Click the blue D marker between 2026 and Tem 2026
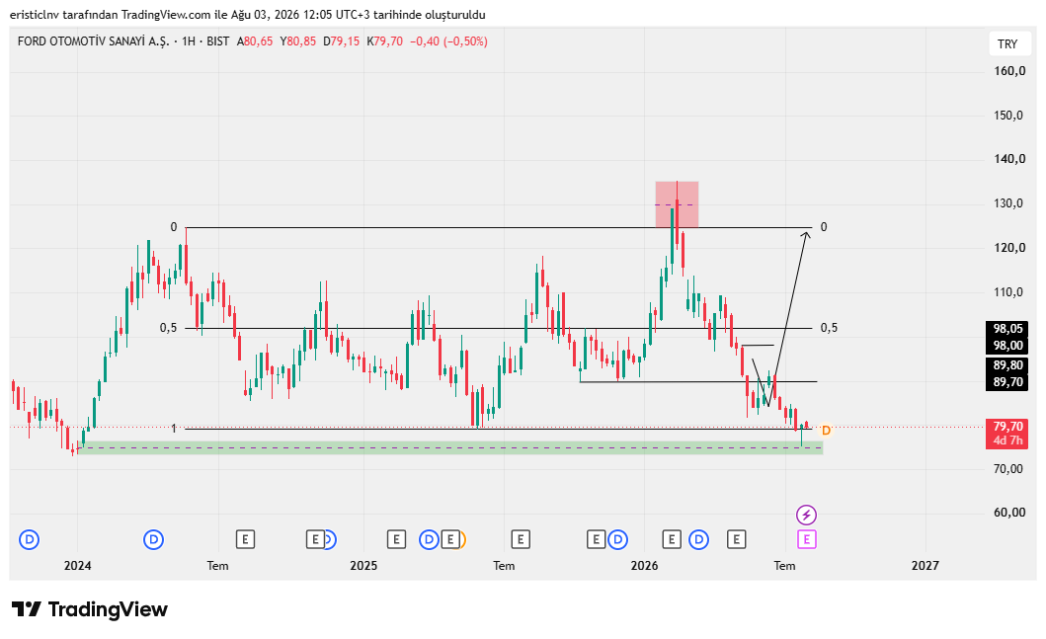Screen dimensions: 1046x639 click(698, 539)
